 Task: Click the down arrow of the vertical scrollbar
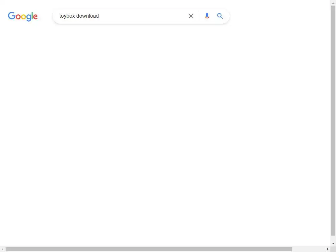click(333, 243)
